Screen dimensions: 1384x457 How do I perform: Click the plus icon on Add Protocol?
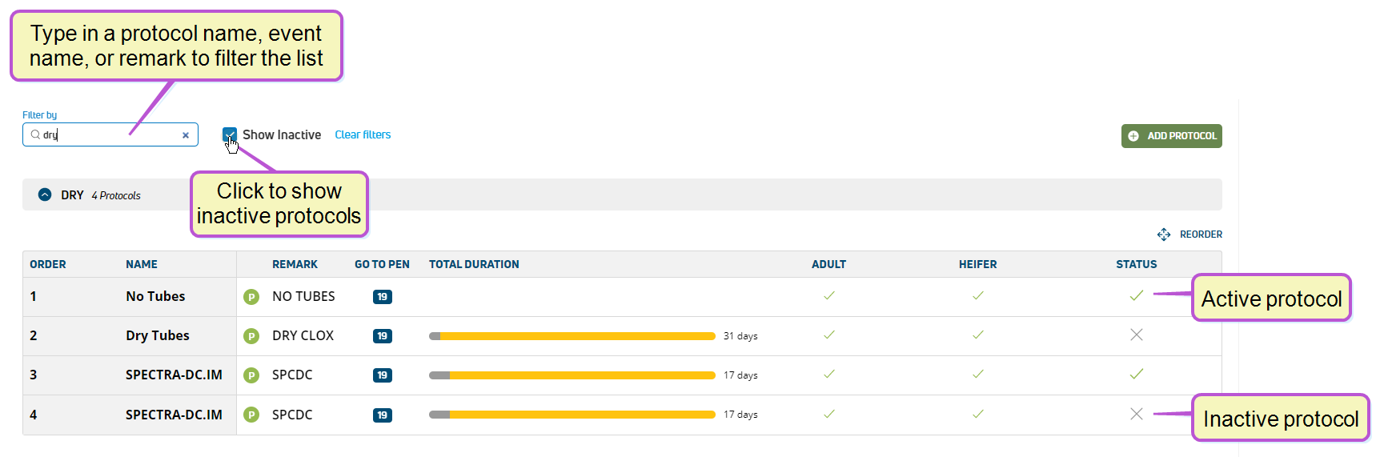1133,136
